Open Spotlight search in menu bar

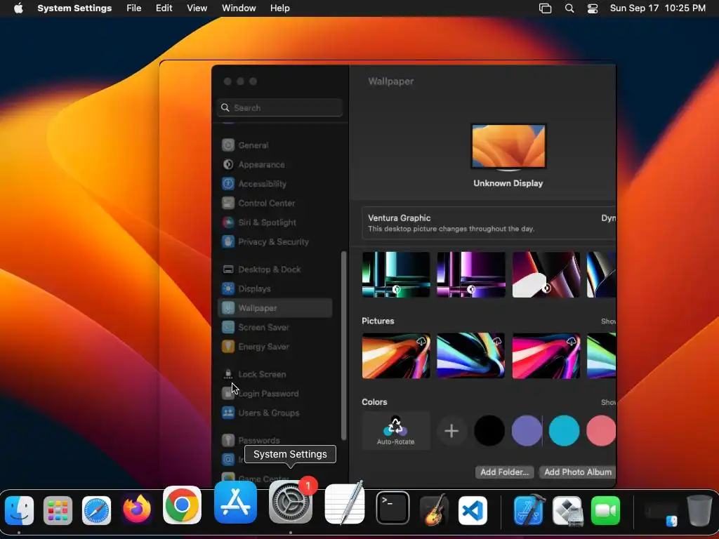point(569,8)
